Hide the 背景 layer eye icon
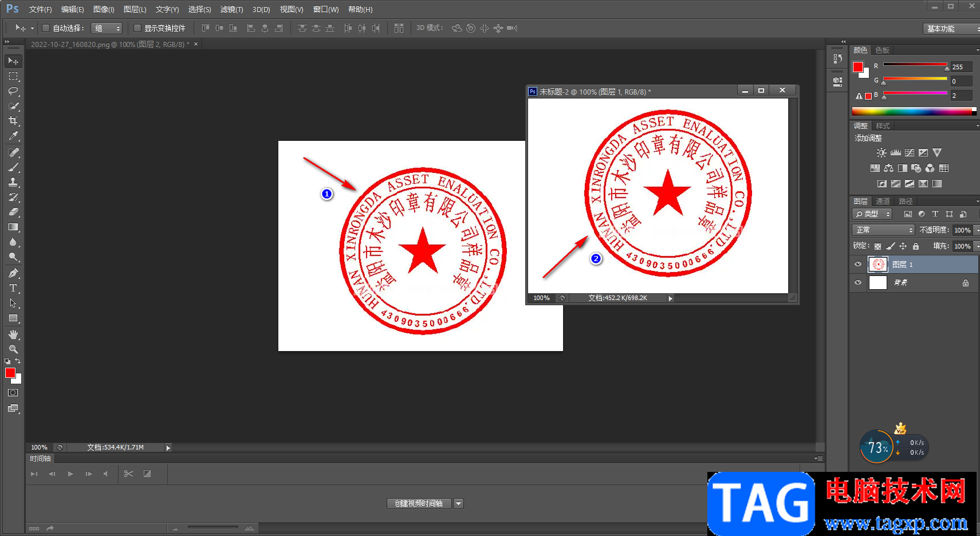This screenshot has width=980, height=536. (858, 282)
